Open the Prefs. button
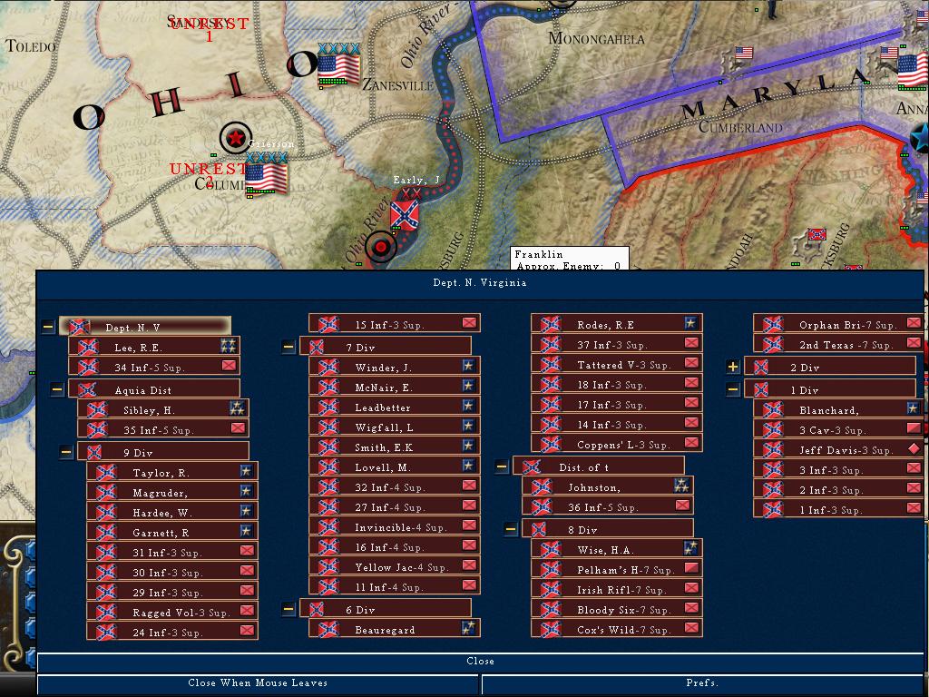 pyautogui.click(x=702, y=683)
